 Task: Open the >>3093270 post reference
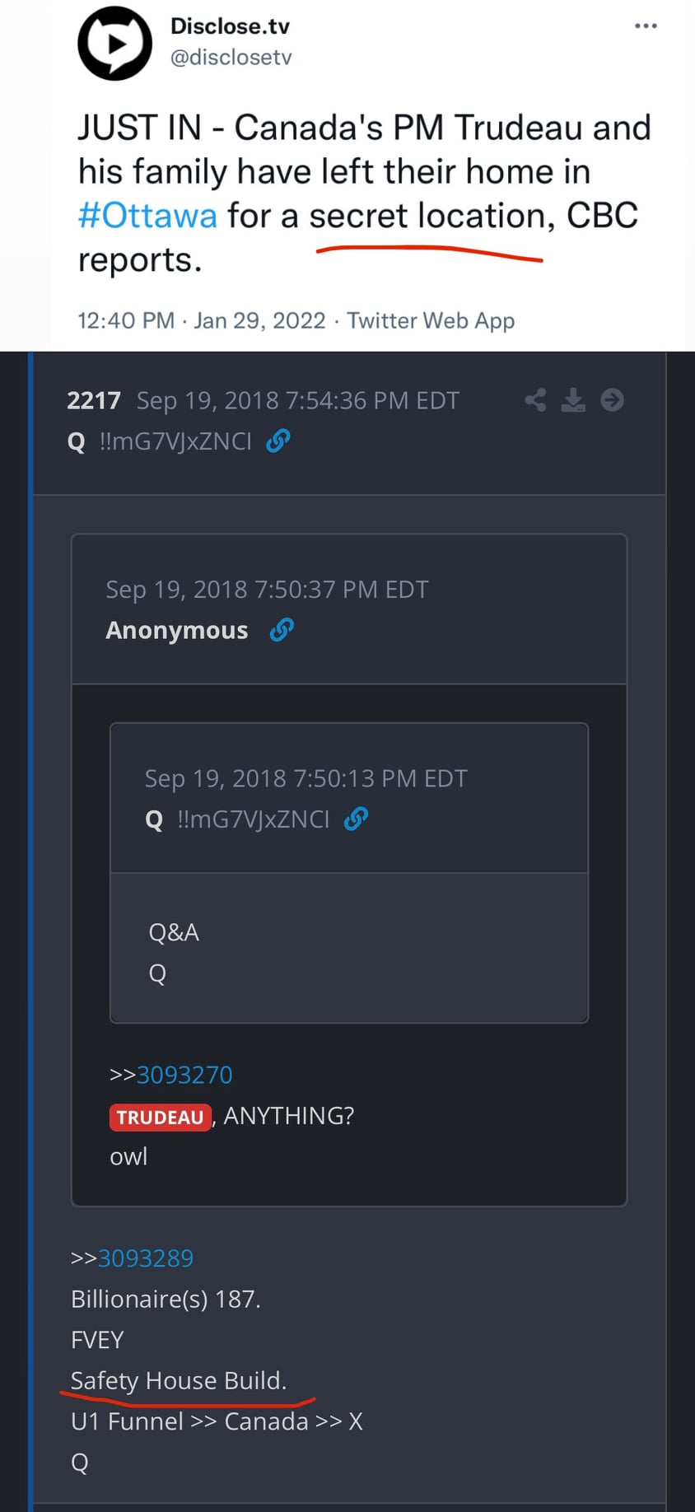tap(184, 1075)
